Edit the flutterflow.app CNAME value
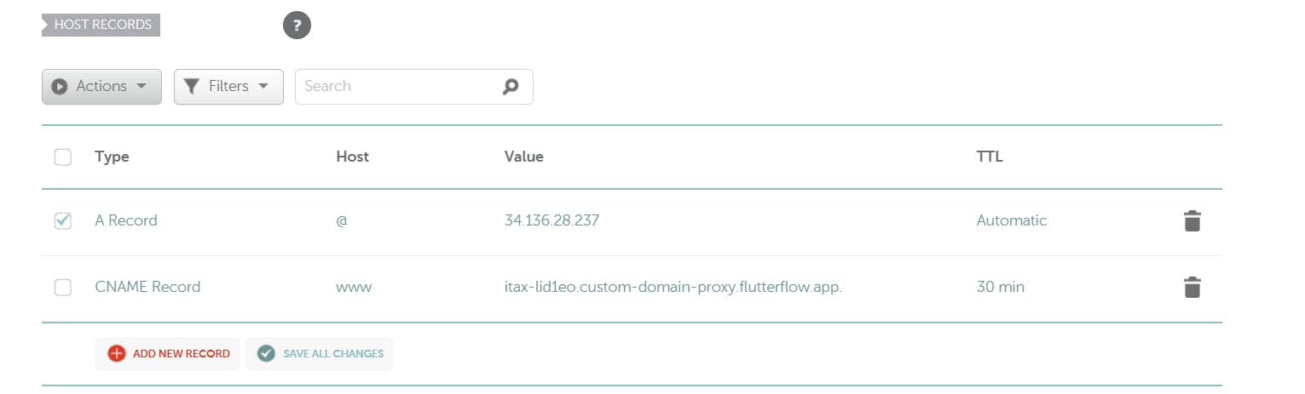 [673, 288]
